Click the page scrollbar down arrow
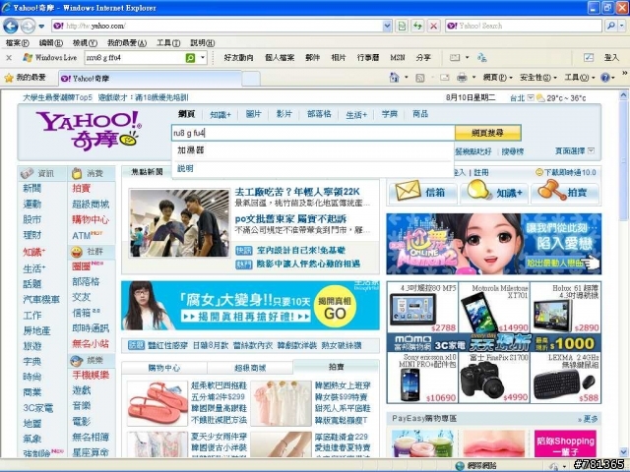This screenshot has width=630, height=472. point(623,451)
